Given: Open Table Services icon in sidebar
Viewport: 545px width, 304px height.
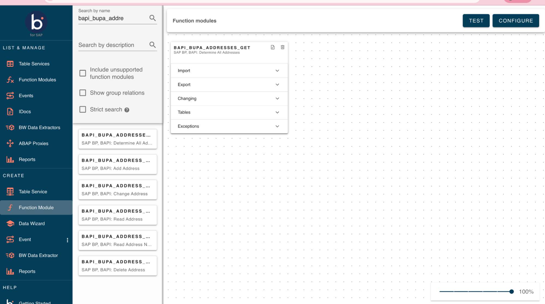Looking at the screenshot, I should tap(10, 64).
